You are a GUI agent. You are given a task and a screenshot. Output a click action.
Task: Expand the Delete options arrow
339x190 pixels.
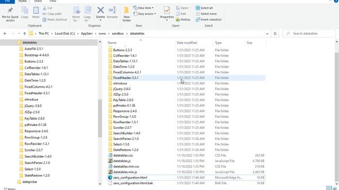coord(101,20)
